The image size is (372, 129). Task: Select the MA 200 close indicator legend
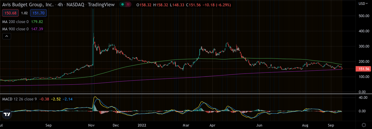coord(15,21)
